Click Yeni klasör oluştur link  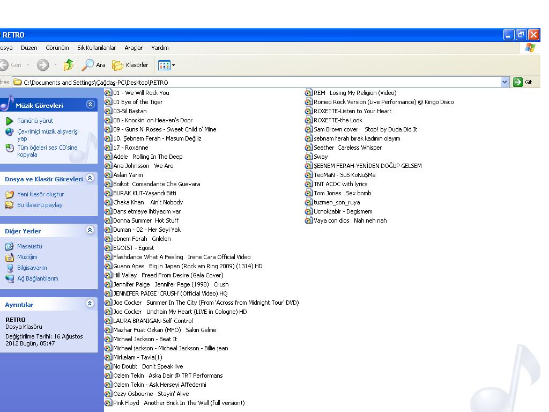40,194
